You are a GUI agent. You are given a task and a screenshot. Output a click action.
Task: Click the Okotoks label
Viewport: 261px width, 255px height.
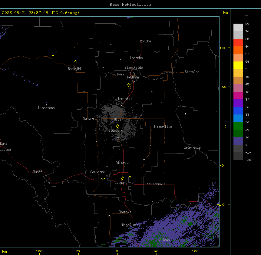[x=125, y=212]
